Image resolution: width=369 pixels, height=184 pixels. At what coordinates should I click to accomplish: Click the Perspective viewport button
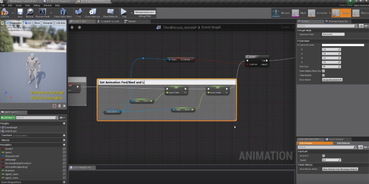14,23
